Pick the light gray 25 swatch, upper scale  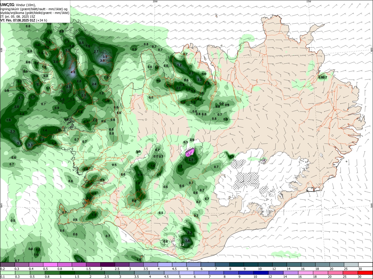351,264
